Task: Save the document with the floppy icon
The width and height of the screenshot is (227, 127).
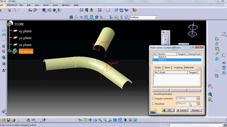Action: pyautogui.click(x=9, y=120)
